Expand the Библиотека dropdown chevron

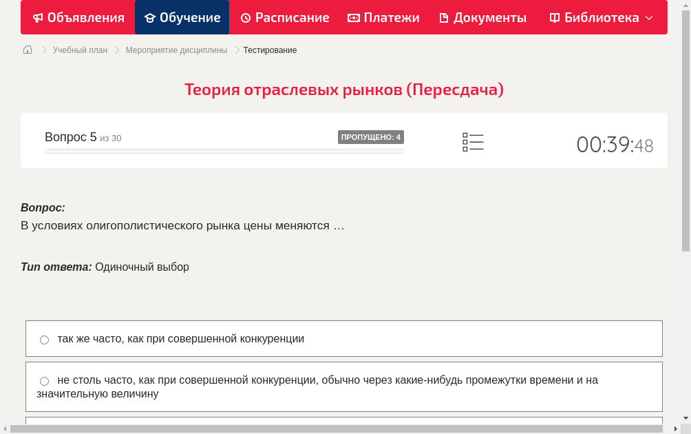click(x=650, y=19)
